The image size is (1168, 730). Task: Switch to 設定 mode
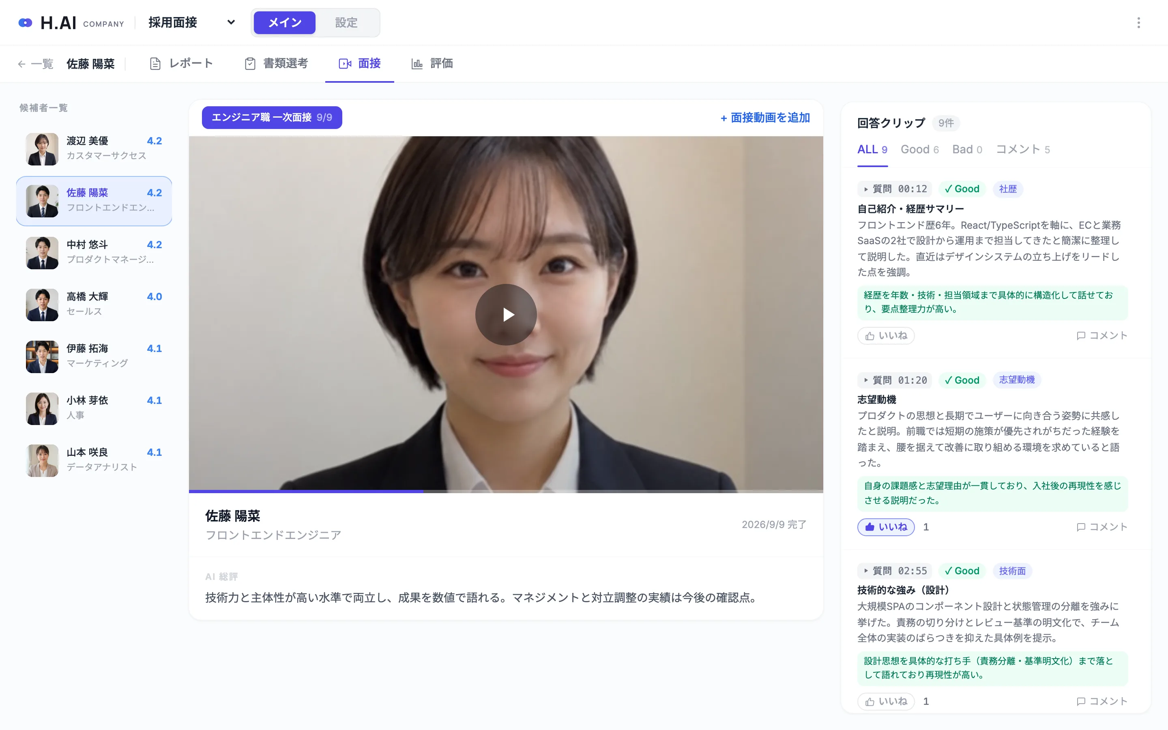346,23
